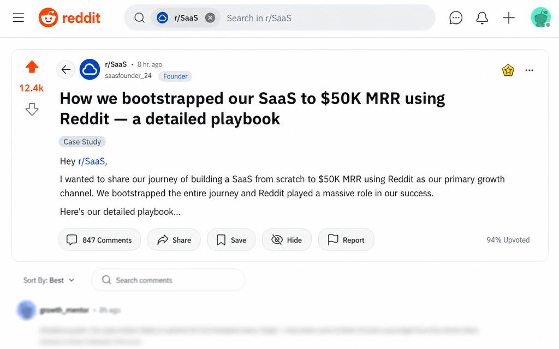Report the post
Viewport: 559px width, 349px height.
coord(346,240)
